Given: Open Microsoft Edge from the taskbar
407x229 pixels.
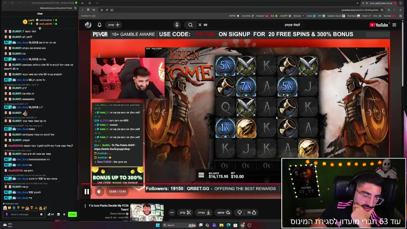Looking at the screenshot, I should (228, 225).
